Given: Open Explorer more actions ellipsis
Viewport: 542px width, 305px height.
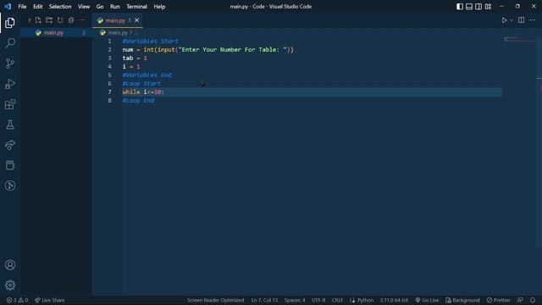Looking at the screenshot, I should [x=82, y=20].
